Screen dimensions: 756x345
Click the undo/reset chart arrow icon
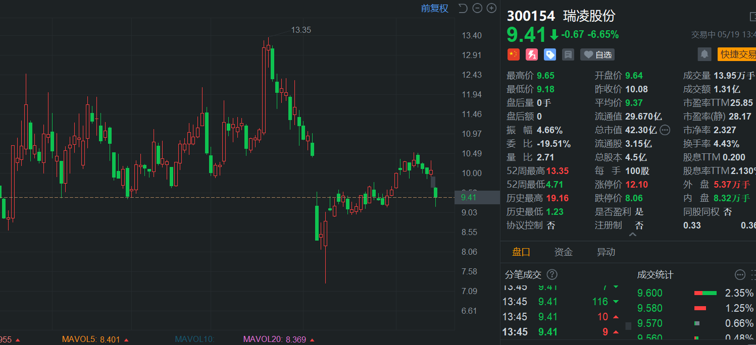(x=463, y=8)
